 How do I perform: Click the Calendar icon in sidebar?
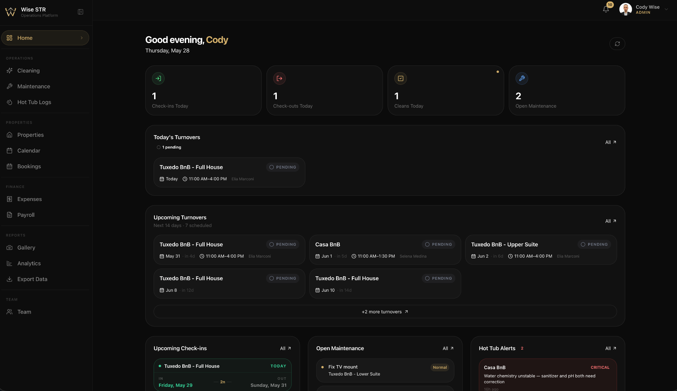tap(10, 151)
